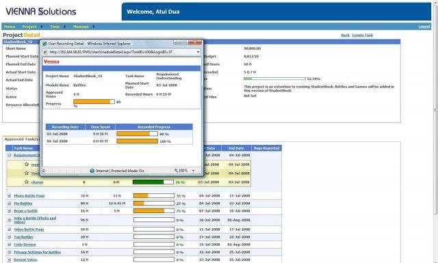Click the 35% progress bar for Photo Battle Page

(x=154, y=196)
